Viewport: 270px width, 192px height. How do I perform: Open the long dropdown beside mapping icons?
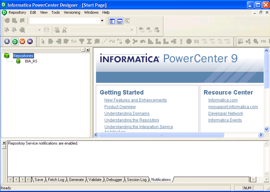(132, 30)
